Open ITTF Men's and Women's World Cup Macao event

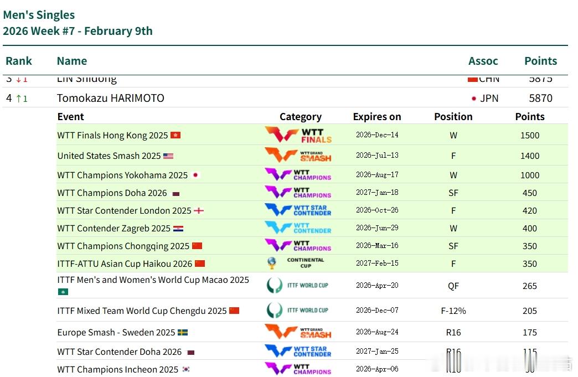[153, 280]
